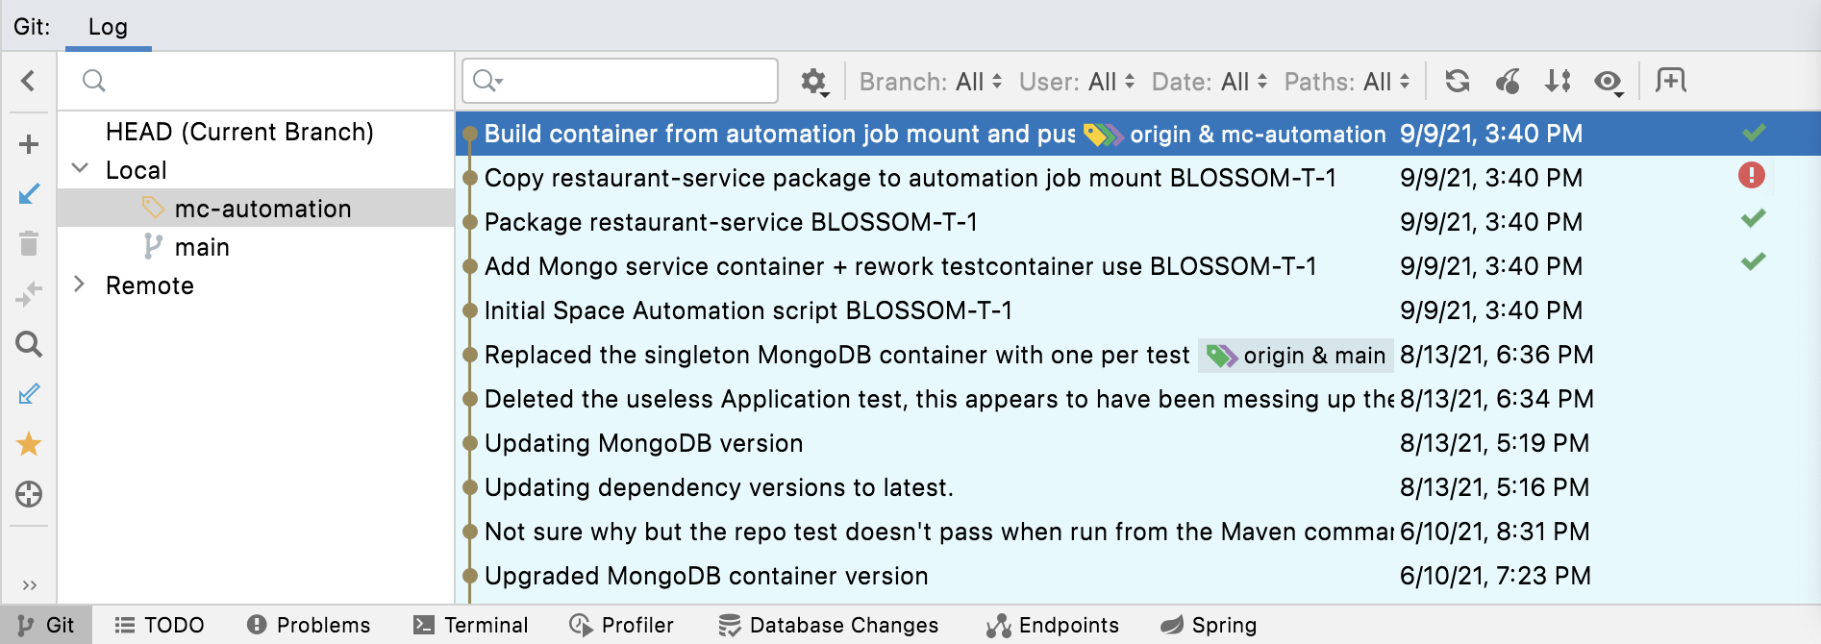The height and width of the screenshot is (644, 1821).
Task: Click the commit log search input
Action: tap(620, 81)
